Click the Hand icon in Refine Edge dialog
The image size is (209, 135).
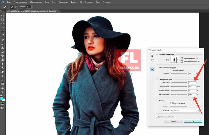[x=152, y=60]
